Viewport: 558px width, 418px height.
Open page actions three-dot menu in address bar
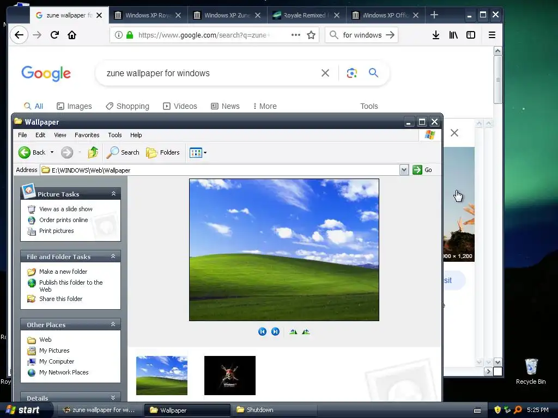[x=296, y=35]
